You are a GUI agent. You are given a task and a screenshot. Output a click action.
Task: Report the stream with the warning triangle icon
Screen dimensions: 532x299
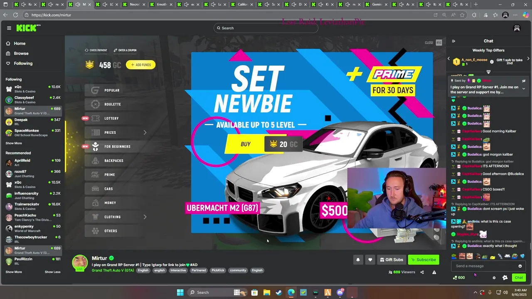[434, 272]
